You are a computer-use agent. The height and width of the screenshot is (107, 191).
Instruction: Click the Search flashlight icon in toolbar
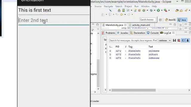point(186,10)
